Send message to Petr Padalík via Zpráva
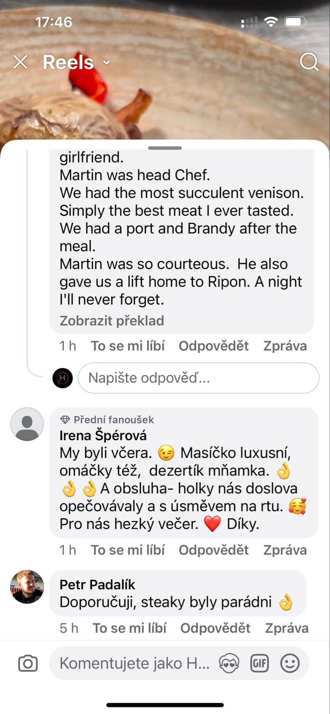The width and height of the screenshot is (330, 714). (286, 628)
